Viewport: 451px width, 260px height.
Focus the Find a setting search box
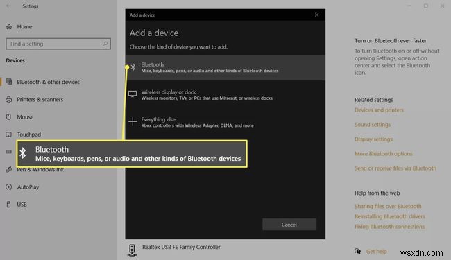tap(58, 44)
